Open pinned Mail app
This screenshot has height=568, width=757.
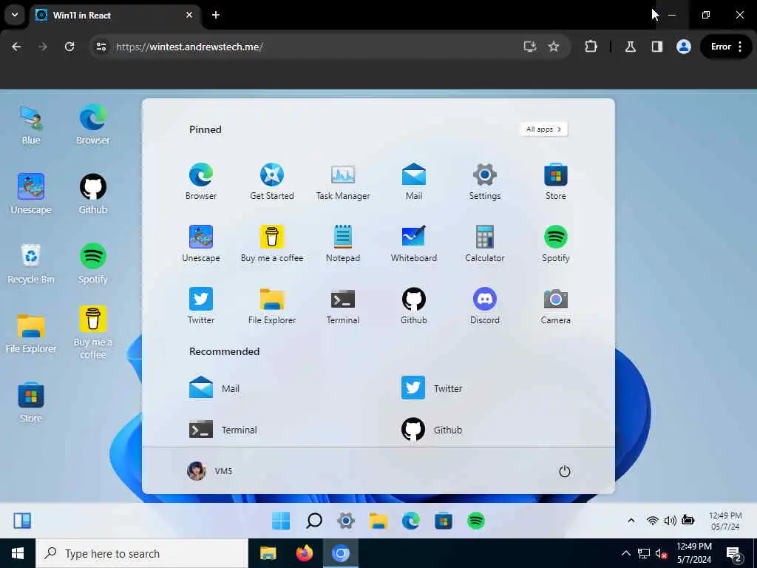click(x=414, y=182)
